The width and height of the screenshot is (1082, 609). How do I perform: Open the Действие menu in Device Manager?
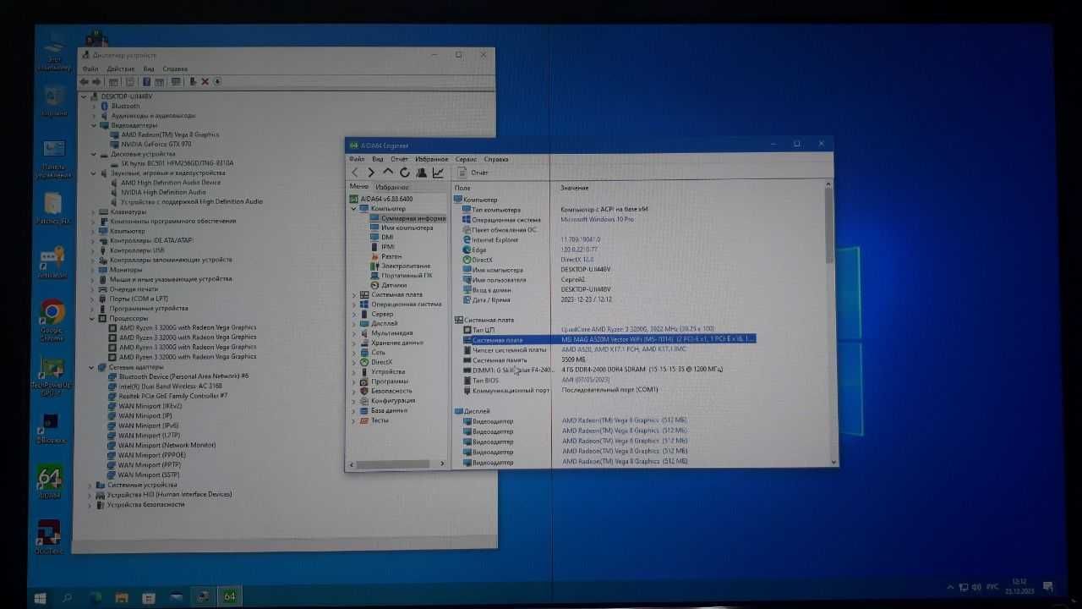[x=121, y=69]
